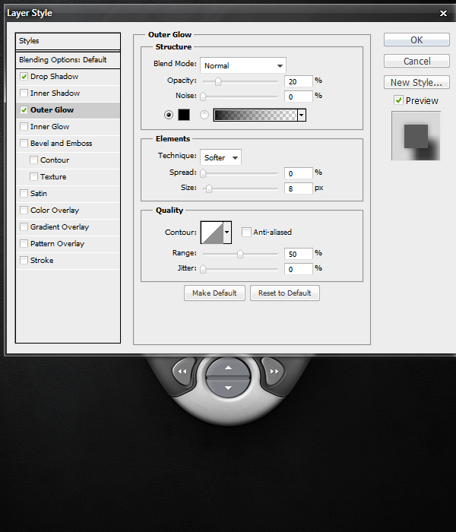
Task: Tick the Stroke checkbox
Action: [x=24, y=260]
